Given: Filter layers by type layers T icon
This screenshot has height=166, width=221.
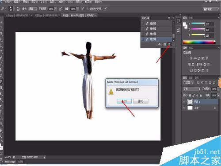Looking at the screenshot, I should click(206, 83).
